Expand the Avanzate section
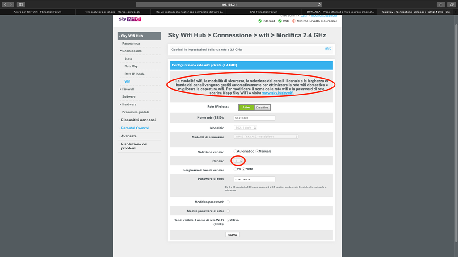The width and height of the screenshot is (458, 257). click(x=128, y=136)
